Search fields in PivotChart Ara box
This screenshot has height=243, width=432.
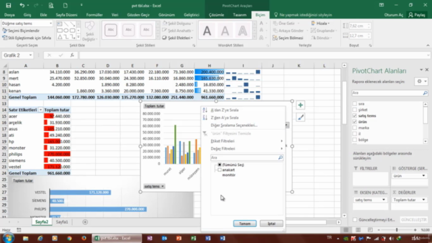387,93
